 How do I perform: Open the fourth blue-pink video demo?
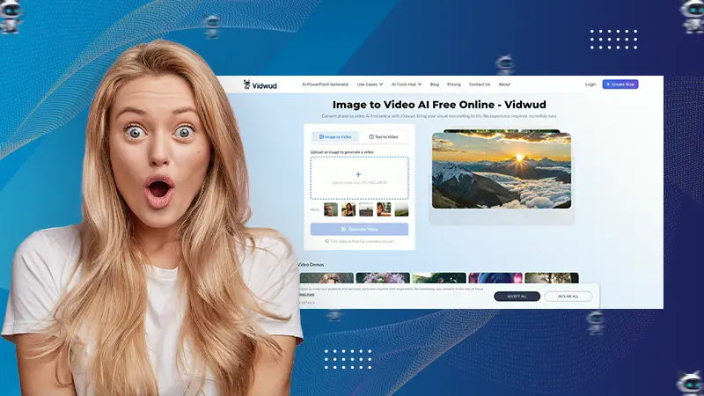495,278
